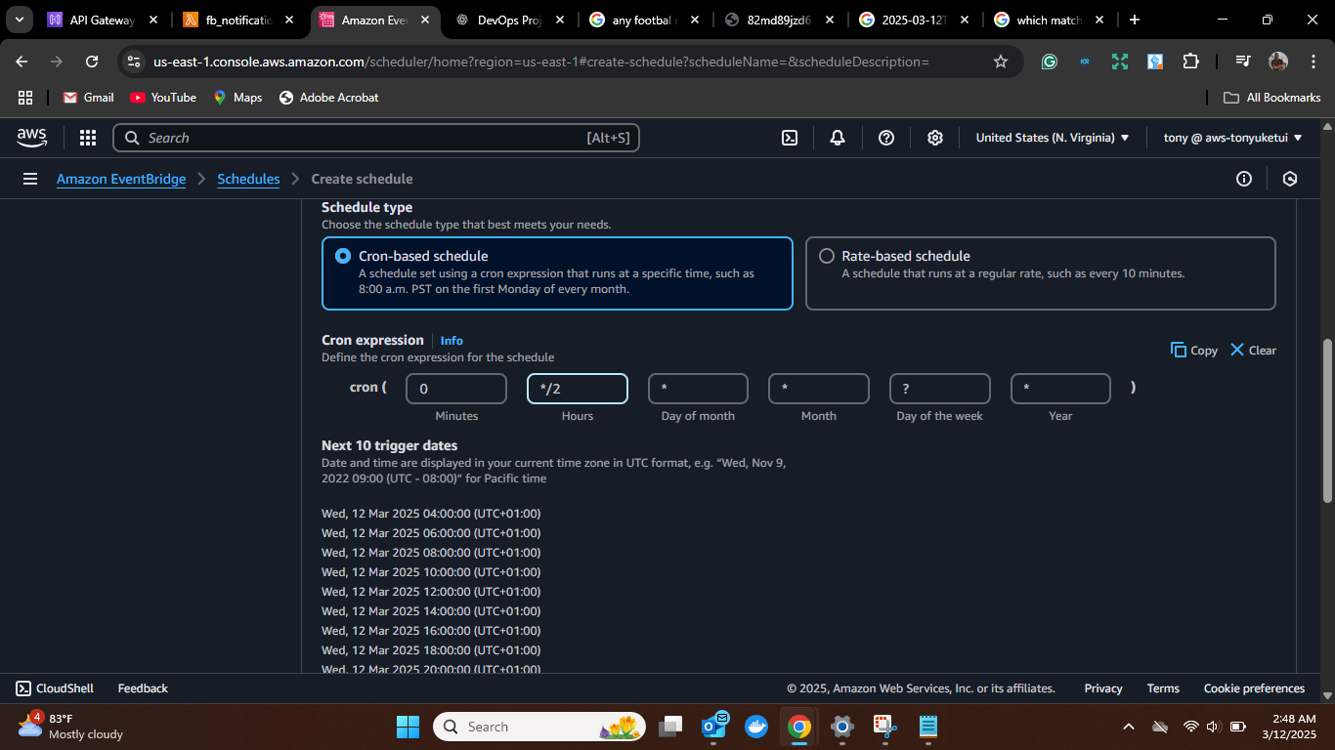This screenshot has width=1335, height=750.
Task: Switch to the 82md89jzd6 tab
Action: tap(779, 20)
